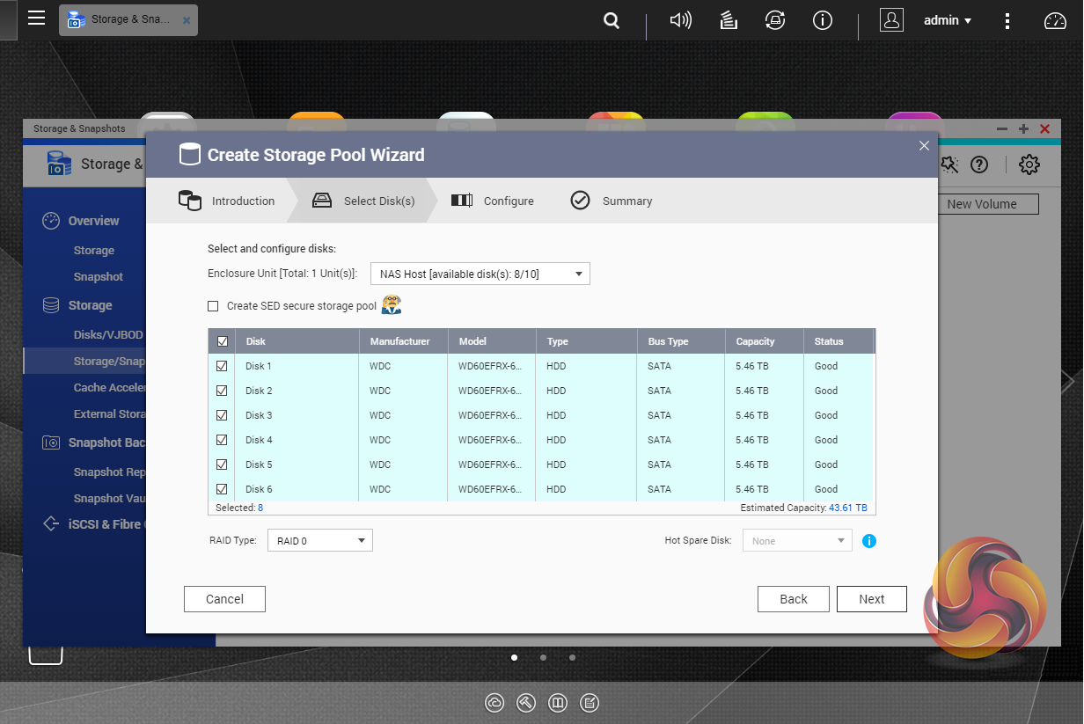Image resolution: width=1084 pixels, height=724 pixels.
Task: Open the RAID Type dropdown
Action: click(x=320, y=540)
